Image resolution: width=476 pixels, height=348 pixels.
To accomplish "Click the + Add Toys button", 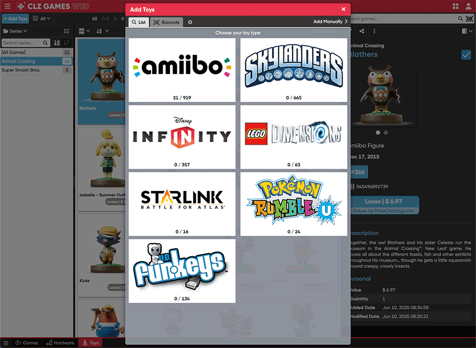I will pyautogui.click(x=15, y=19).
